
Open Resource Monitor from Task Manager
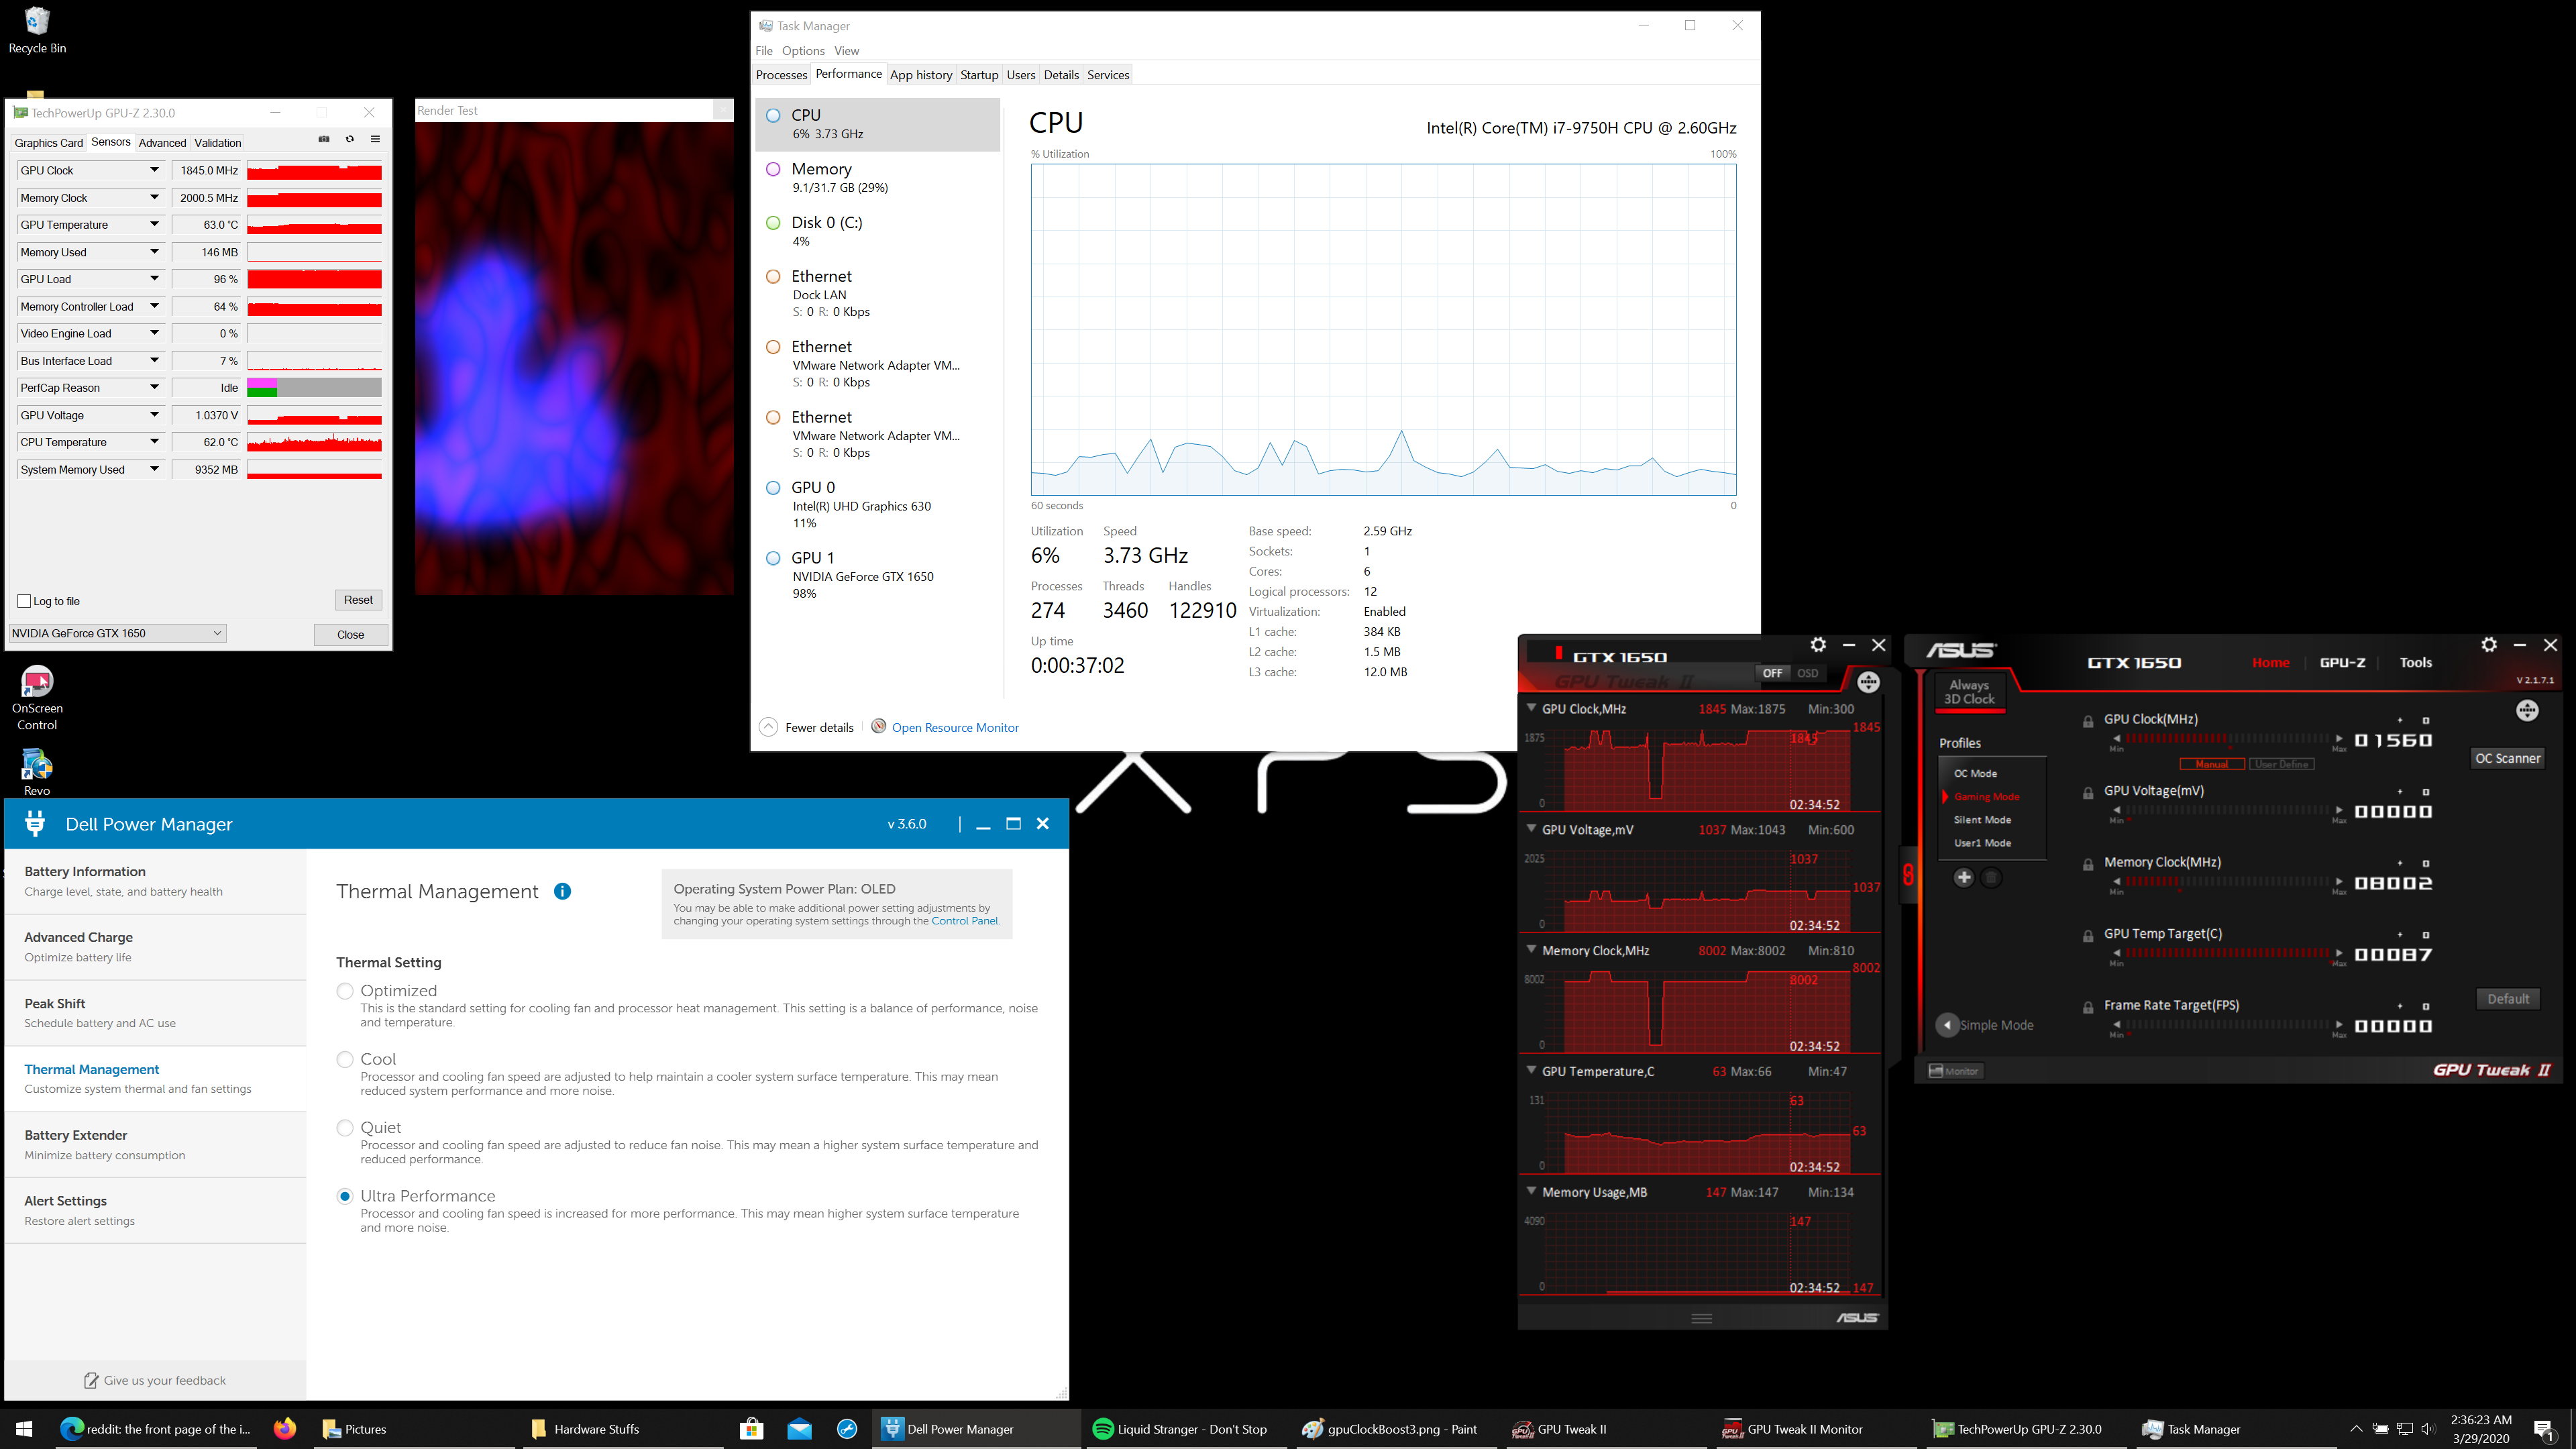[x=954, y=727]
